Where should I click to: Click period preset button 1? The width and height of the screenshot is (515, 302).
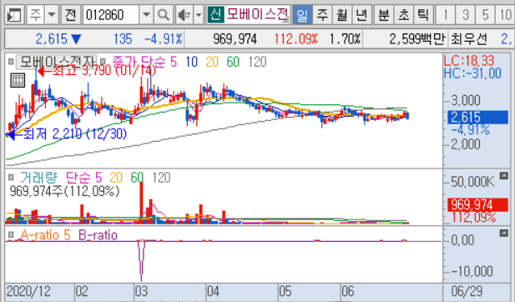[445, 15]
